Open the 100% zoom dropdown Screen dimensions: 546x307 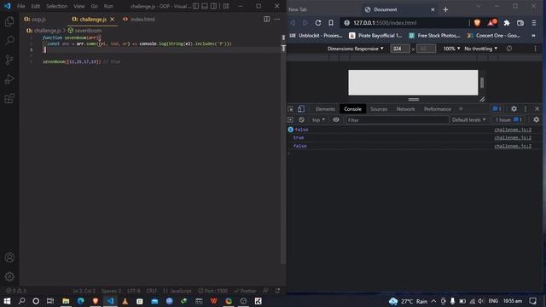[x=451, y=49]
